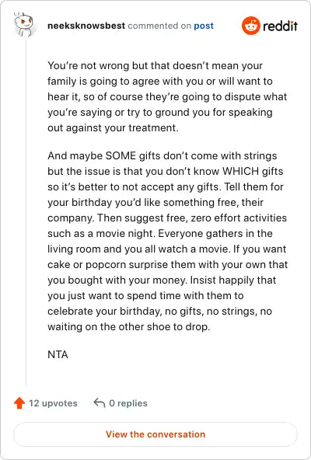Click the capitalized word "SOME" in the comment

point(121,155)
